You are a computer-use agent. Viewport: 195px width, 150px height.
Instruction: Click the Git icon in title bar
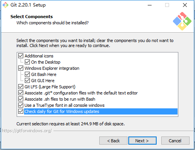pyautogui.click(x=5, y=5)
